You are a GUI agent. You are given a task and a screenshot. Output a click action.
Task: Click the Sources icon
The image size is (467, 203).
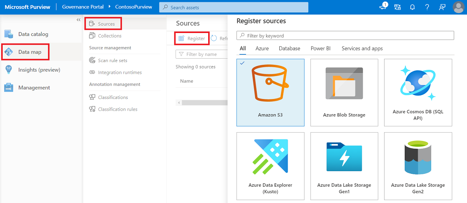(x=92, y=24)
